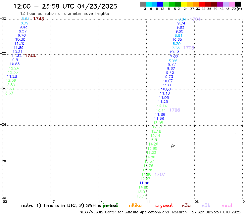Click the lowest reading '7.23'
Viewport: 245px width, 215px height.
pos(175,48)
